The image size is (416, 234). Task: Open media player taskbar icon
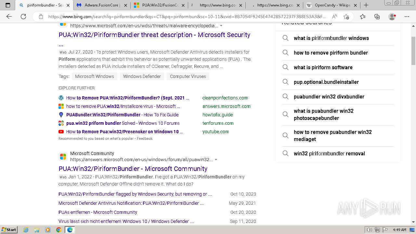click(x=48, y=230)
